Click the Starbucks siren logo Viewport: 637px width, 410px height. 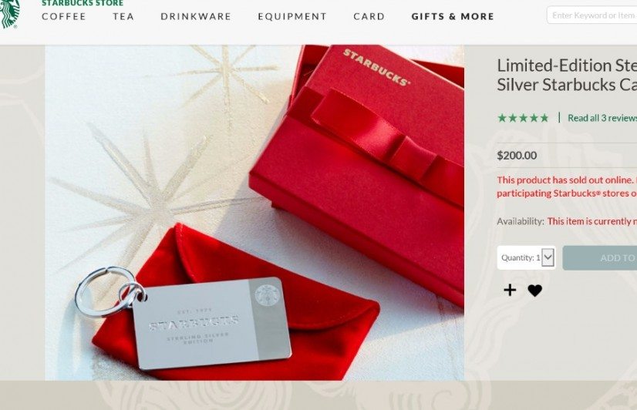tap(9, 14)
